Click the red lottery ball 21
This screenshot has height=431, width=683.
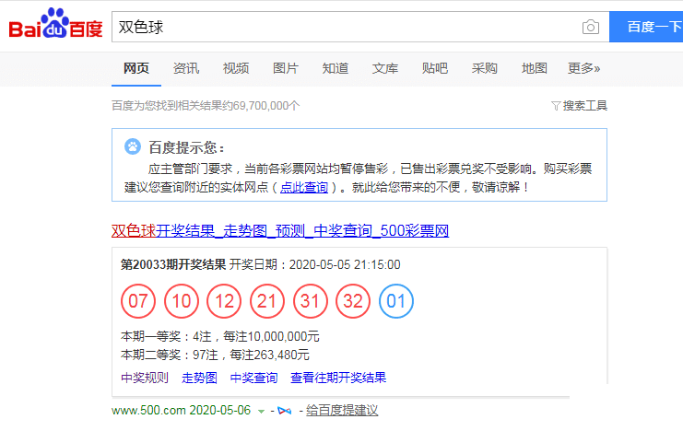[267, 301]
